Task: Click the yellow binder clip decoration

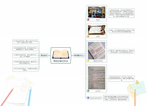Action: click(137, 82)
